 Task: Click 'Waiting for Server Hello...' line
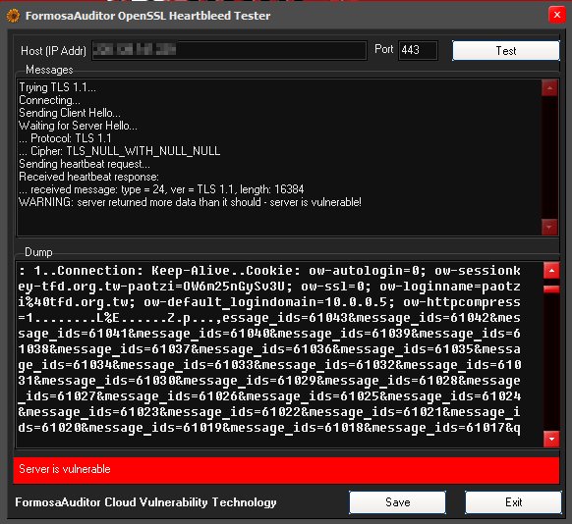point(78,126)
